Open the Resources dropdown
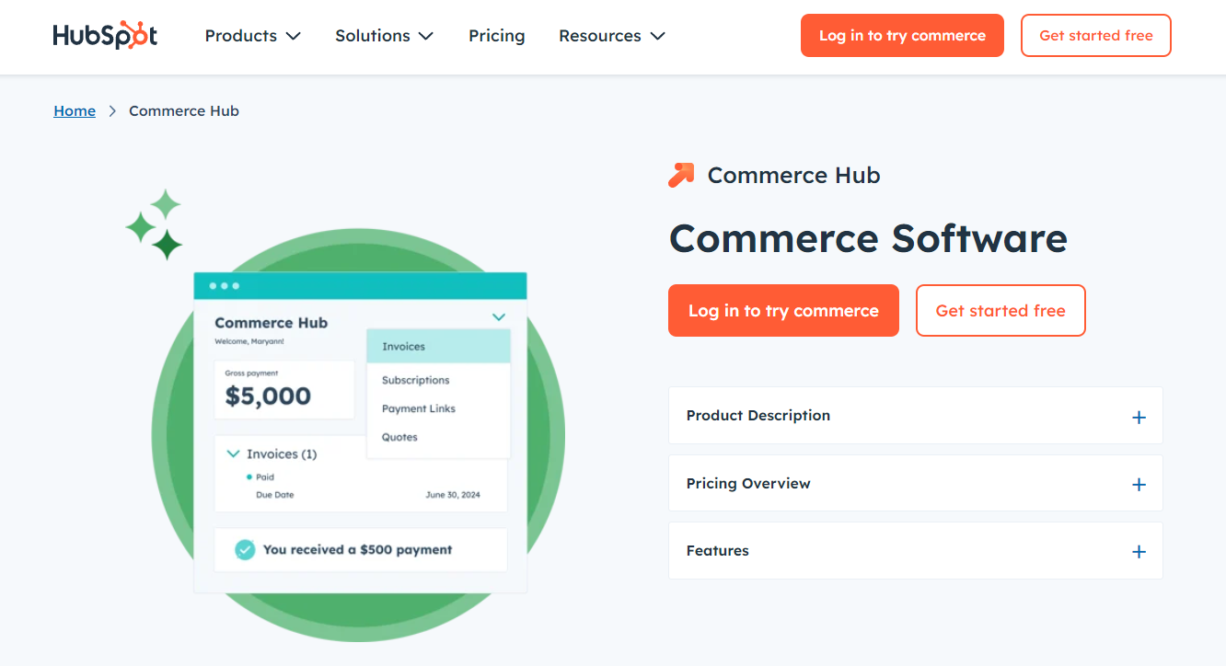 coord(610,36)
